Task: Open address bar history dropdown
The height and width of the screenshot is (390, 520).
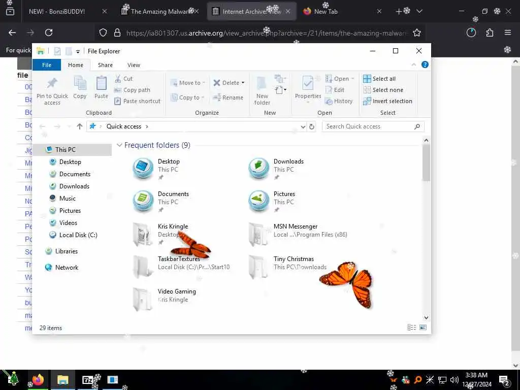Action: pyautogui.click(x=303, y=126)
